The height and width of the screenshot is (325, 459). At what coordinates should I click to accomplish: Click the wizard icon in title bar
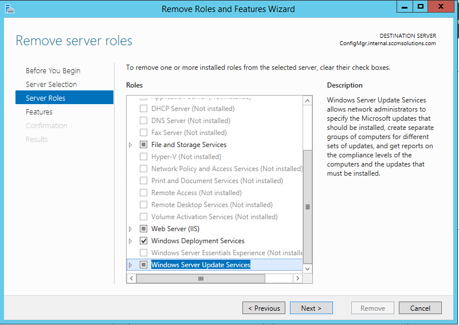click(x=9, y=9)
